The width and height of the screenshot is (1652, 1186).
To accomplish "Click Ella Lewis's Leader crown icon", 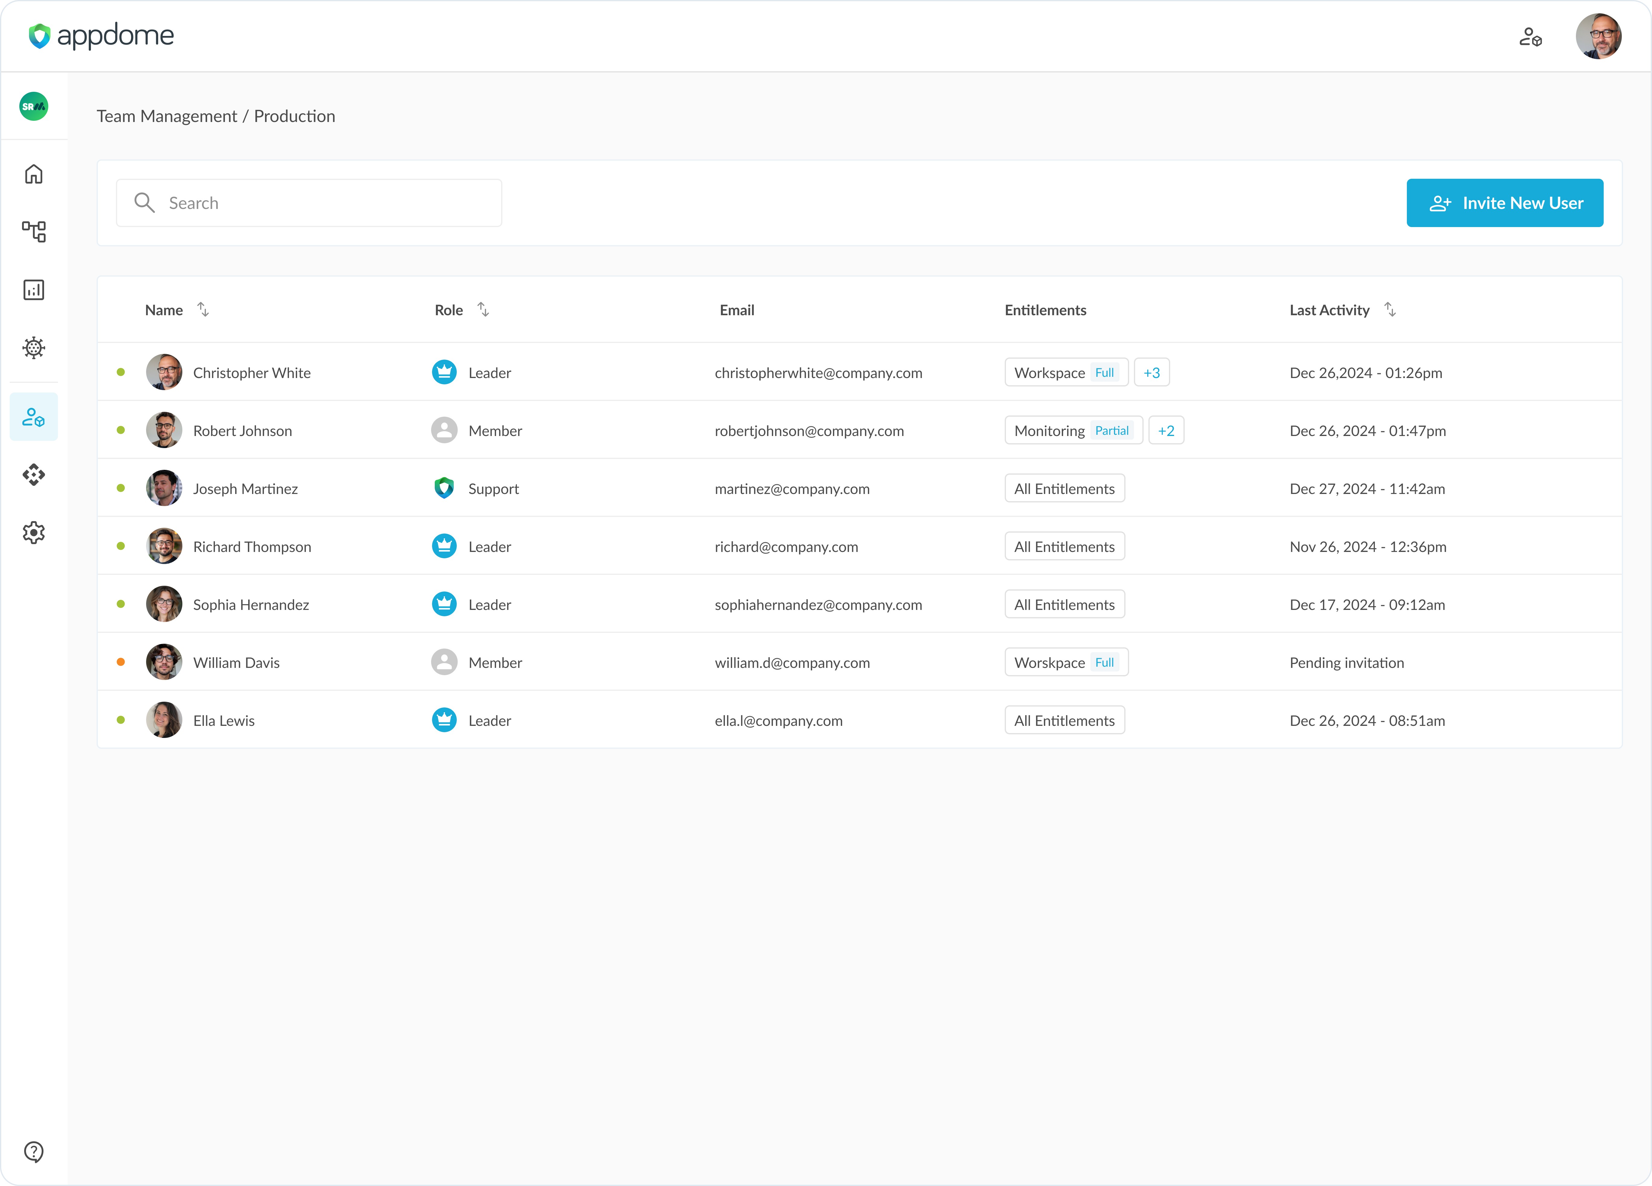I will 444,720.
